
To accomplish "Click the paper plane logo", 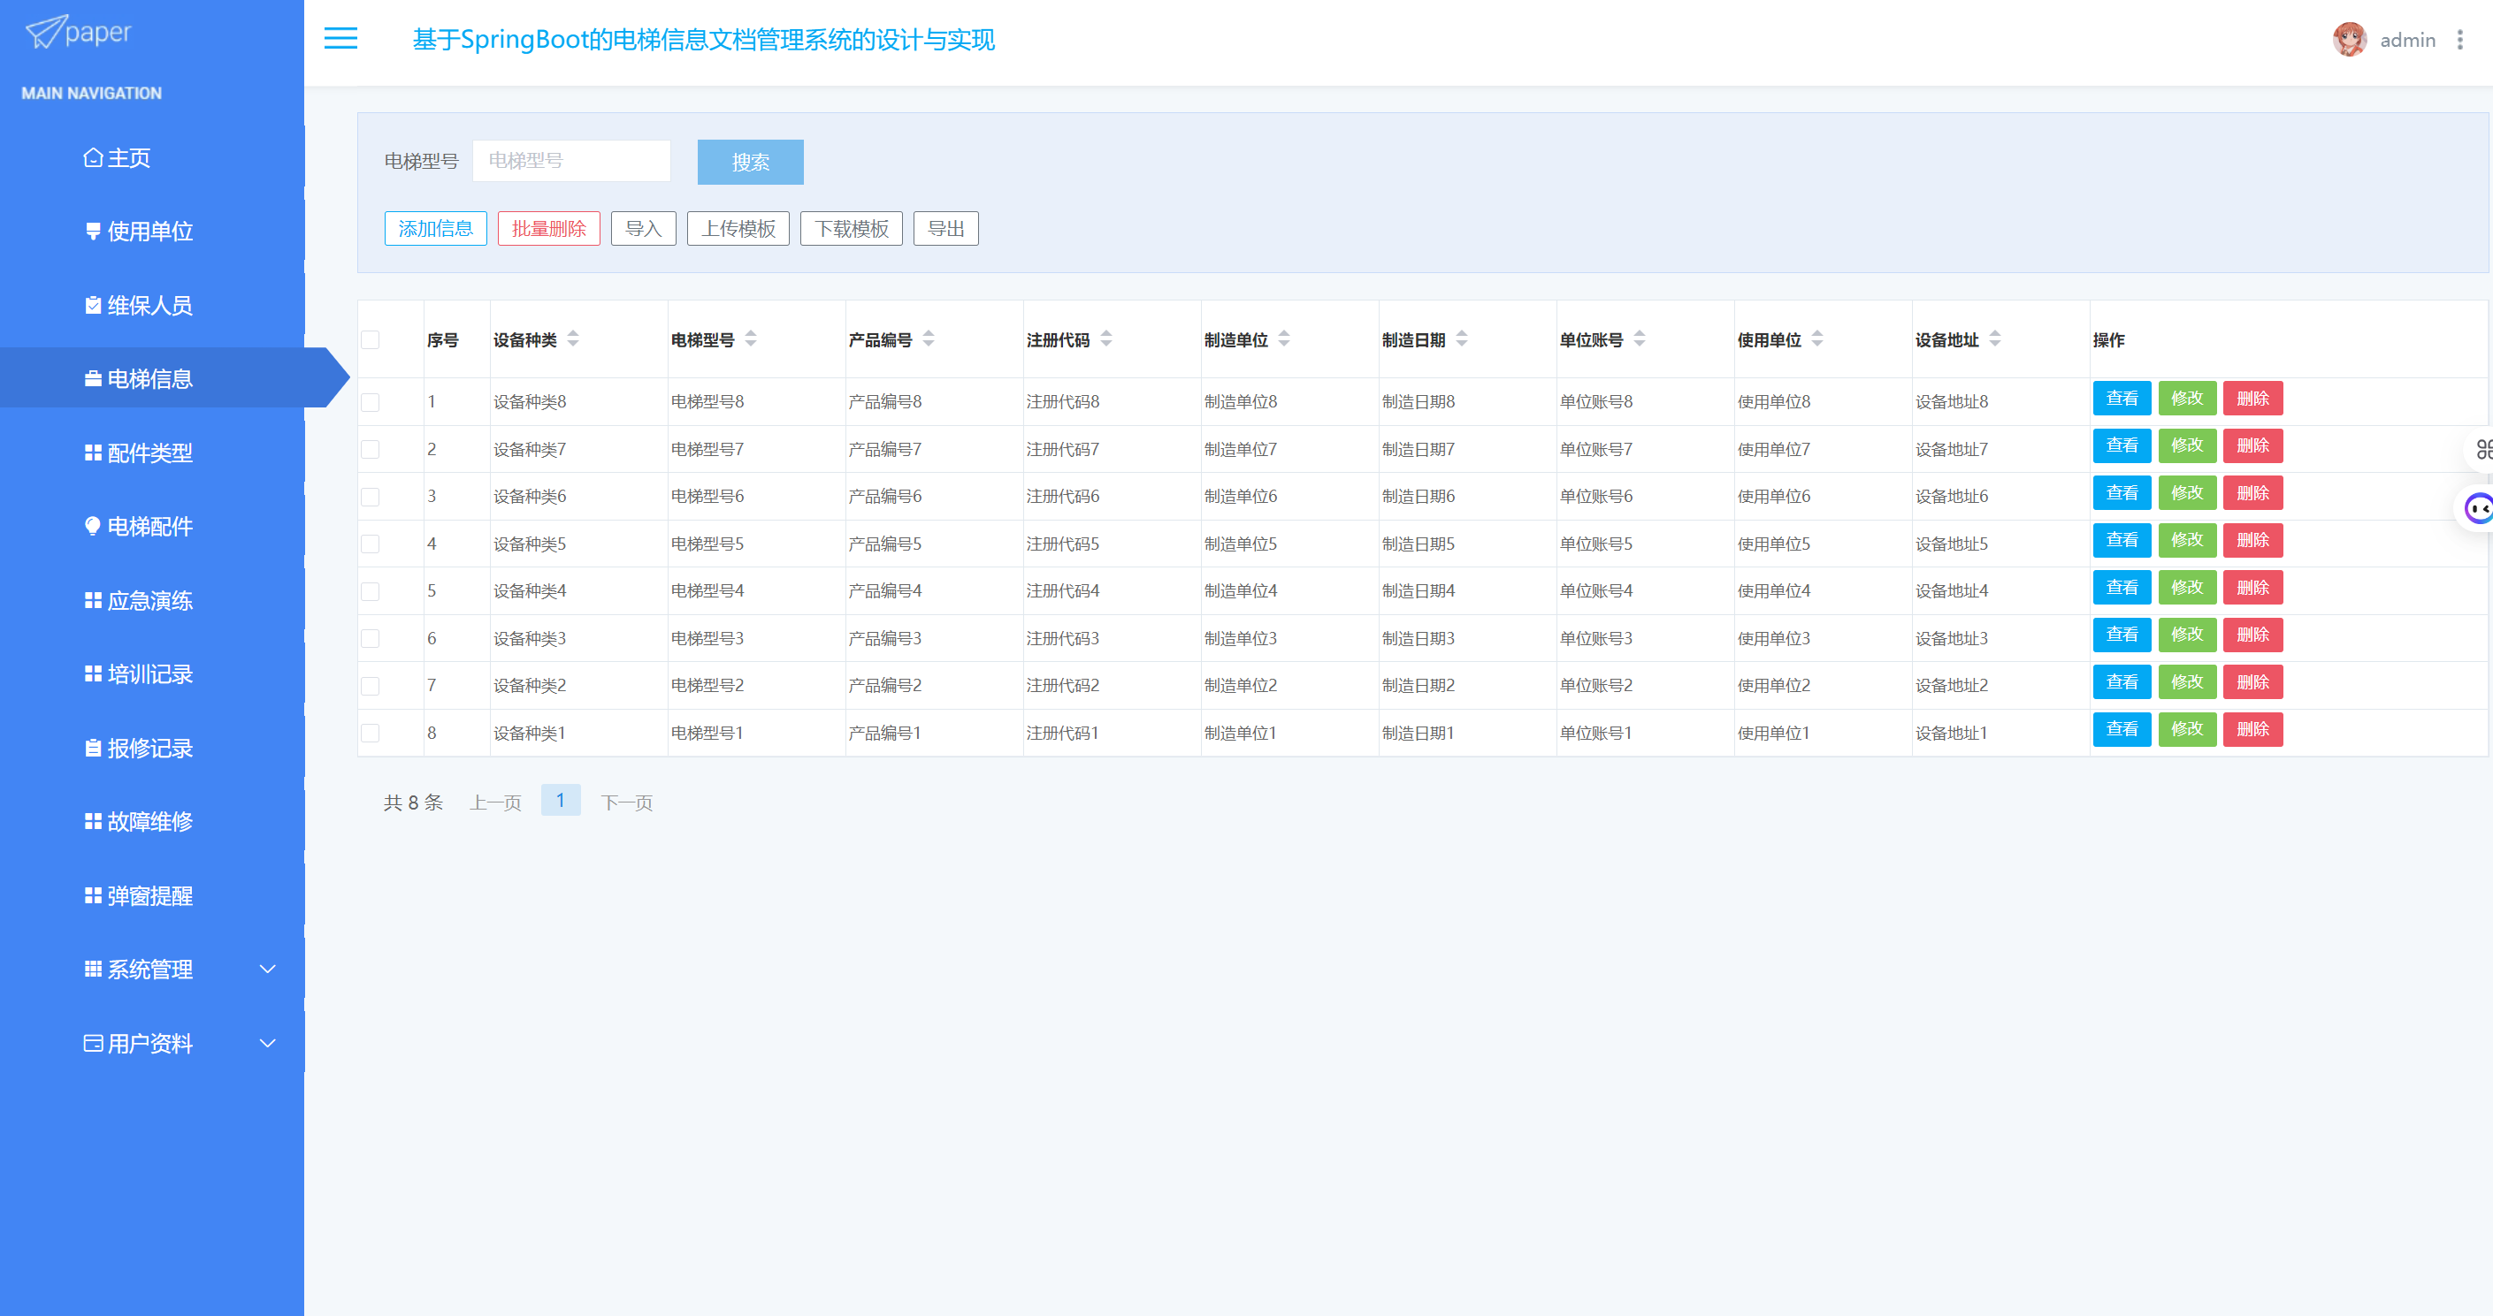I will click(47, 31).
